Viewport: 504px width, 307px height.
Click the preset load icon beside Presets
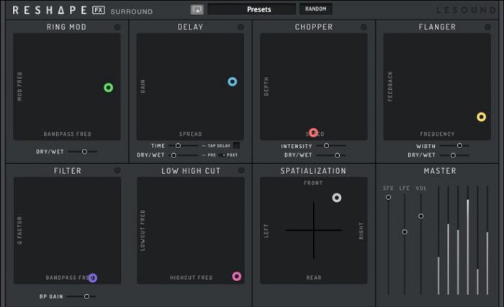pos(197,9)
